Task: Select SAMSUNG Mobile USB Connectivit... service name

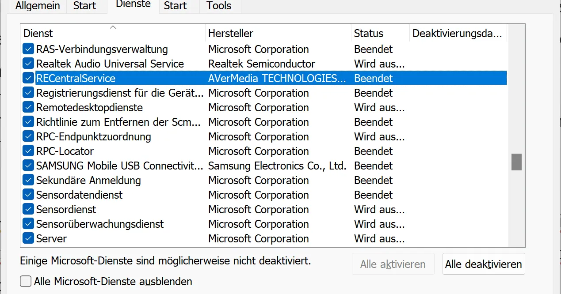Action: (x=120, y=166)
